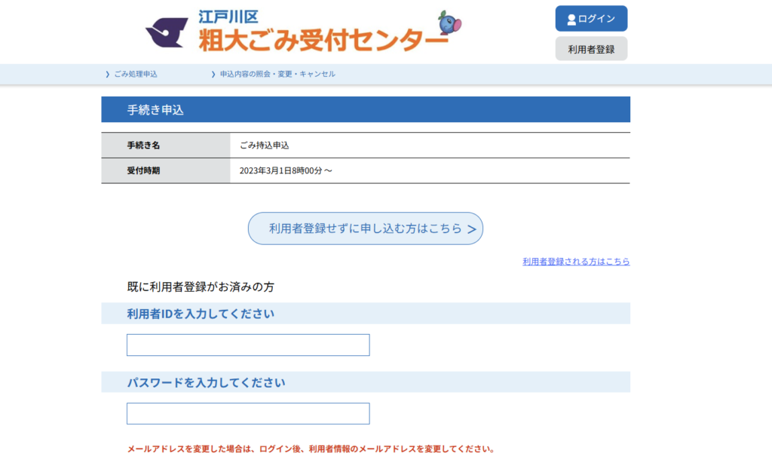Click the 手続き申込 section header
The height and width of the screenshot is (469, 772).
[155, 110]
